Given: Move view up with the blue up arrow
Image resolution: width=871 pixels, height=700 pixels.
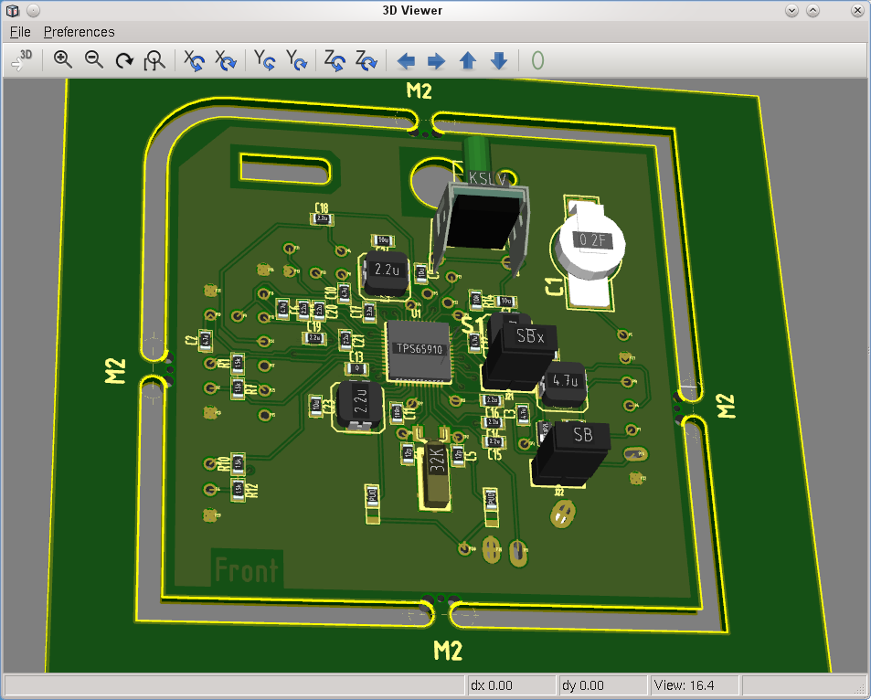Looking at the screenshot, I should 467,60.
